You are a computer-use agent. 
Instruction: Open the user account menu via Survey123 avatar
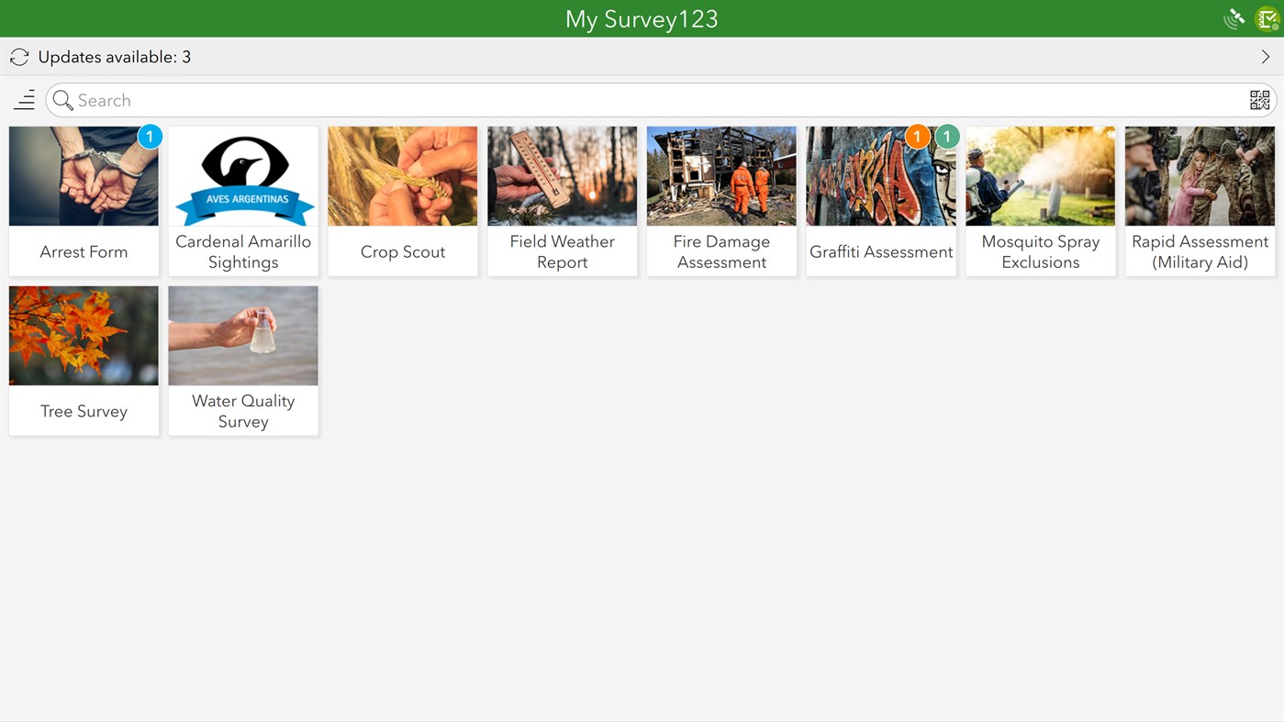(1266, 17)
